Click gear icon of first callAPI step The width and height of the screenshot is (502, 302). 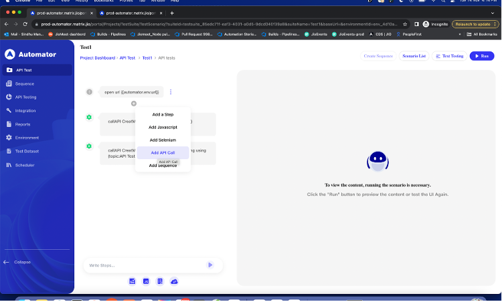click(89, 118)
